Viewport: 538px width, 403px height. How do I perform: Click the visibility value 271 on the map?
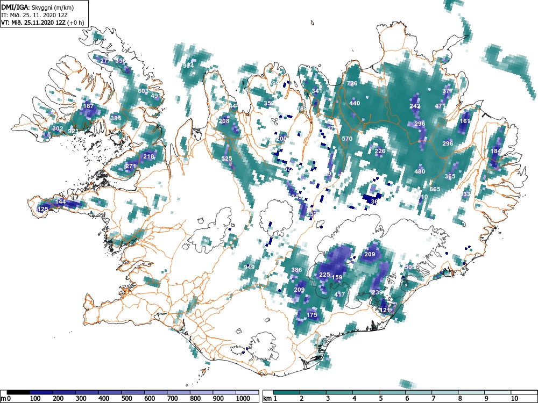coord(131,166)
